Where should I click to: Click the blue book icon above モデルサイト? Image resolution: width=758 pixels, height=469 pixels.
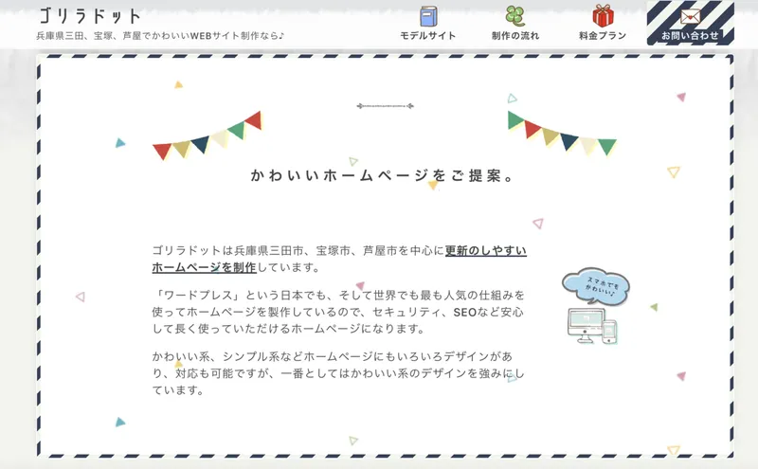pyautogui.click(x=428, y=16)
